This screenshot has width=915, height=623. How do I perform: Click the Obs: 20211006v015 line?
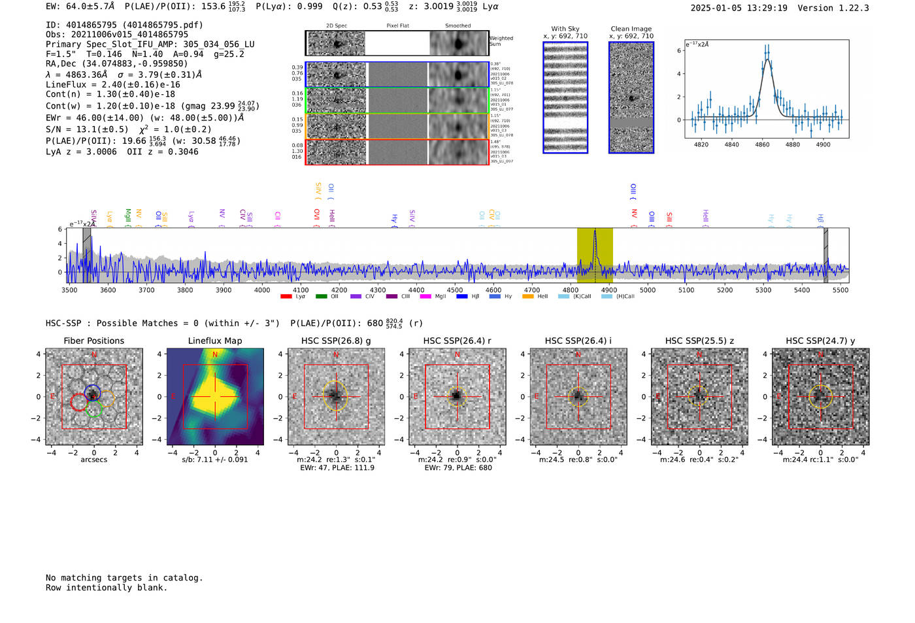point(117,34)
